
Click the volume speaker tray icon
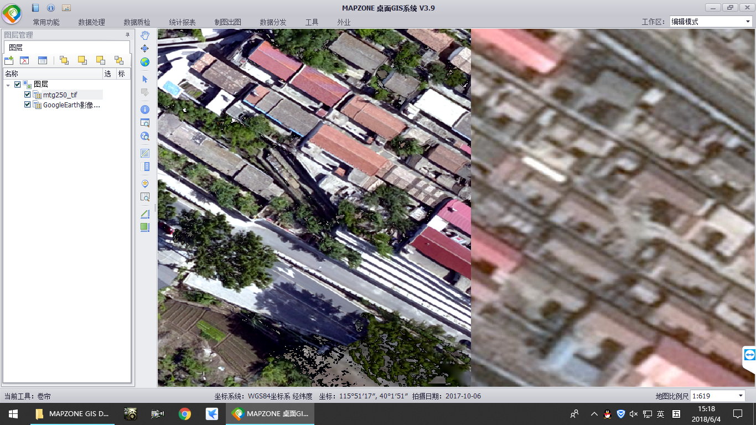tap(634, 414)
